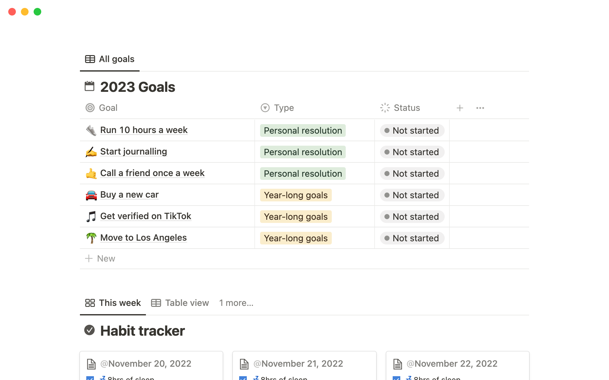Select the All goals tab
The width and height of the screenshot is (609, 380).
tap(110, 59)
